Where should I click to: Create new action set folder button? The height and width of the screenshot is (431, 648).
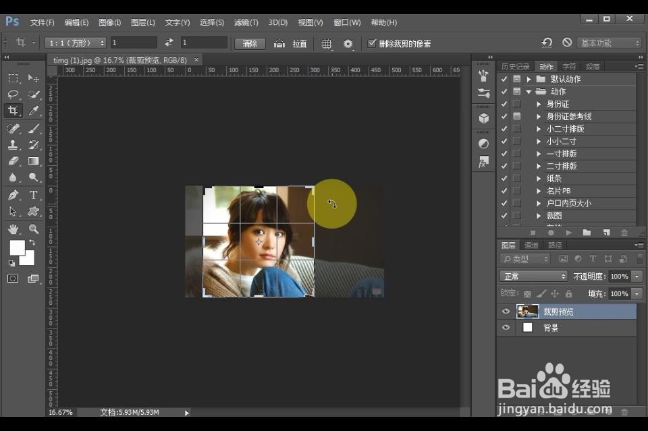587,233
